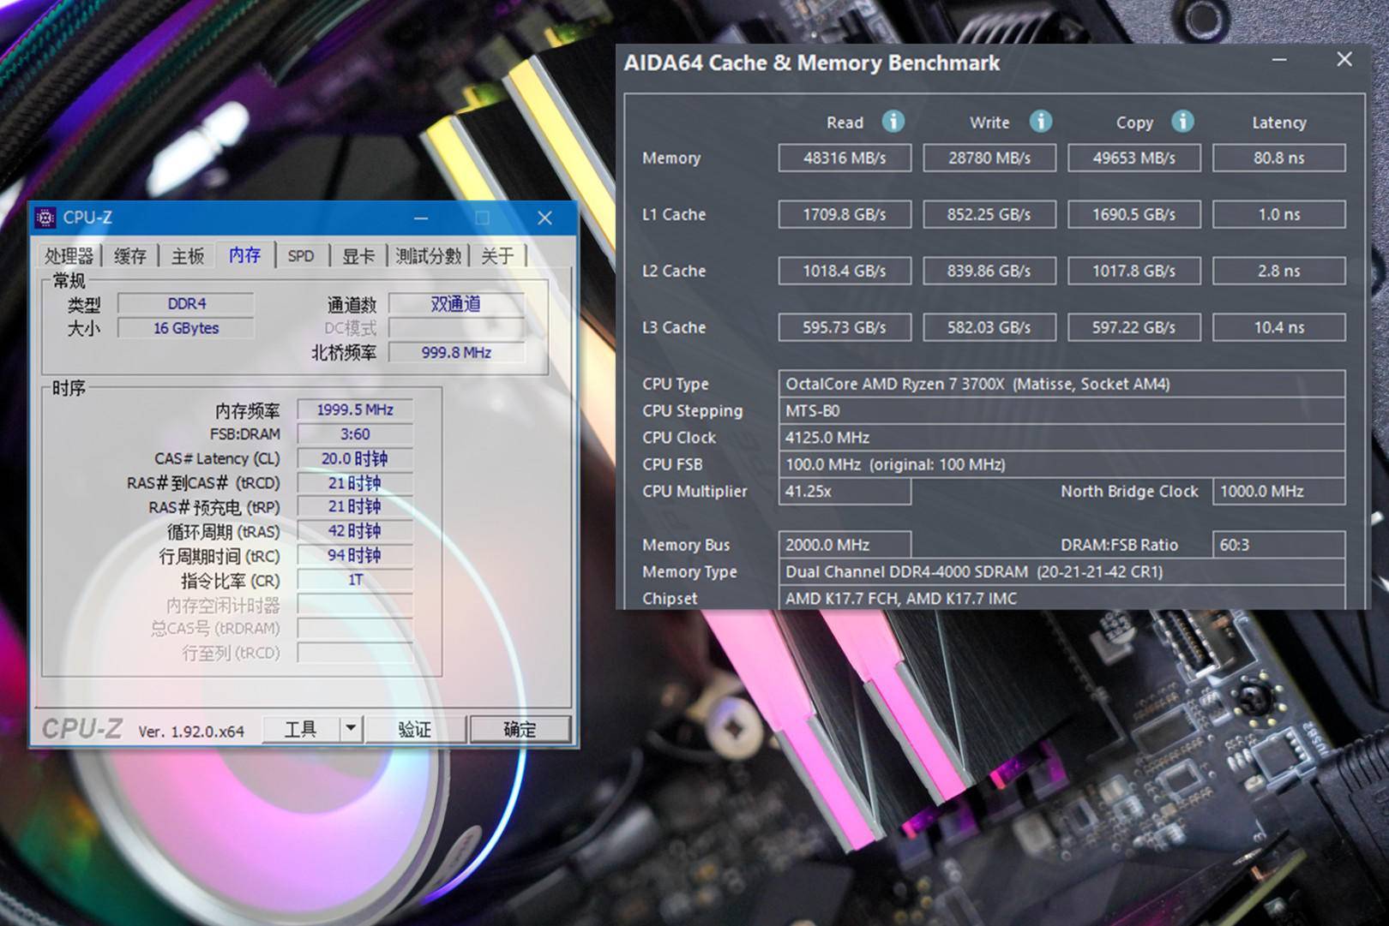Minimize the AIDA64 benchmark window
This screenshot has height=926, width=1389.
pyautogui.click(x=1279, y=60)
